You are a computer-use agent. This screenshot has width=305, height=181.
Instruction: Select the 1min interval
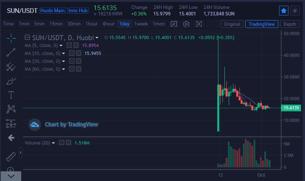(x=24, y=24)
